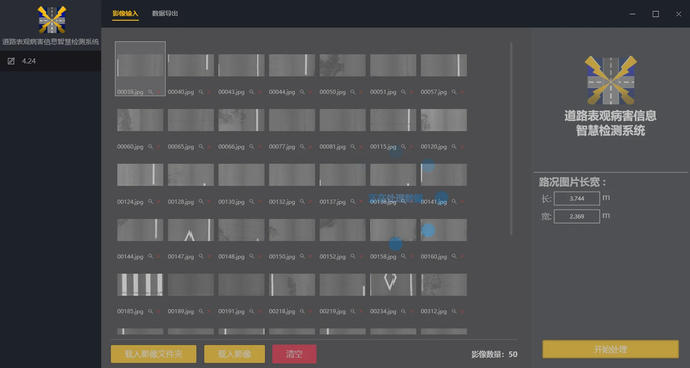This screenshot has width=690, height=368.
Task: Preview 00050.jpg with its magnifier icon
Action: point(353,92)
